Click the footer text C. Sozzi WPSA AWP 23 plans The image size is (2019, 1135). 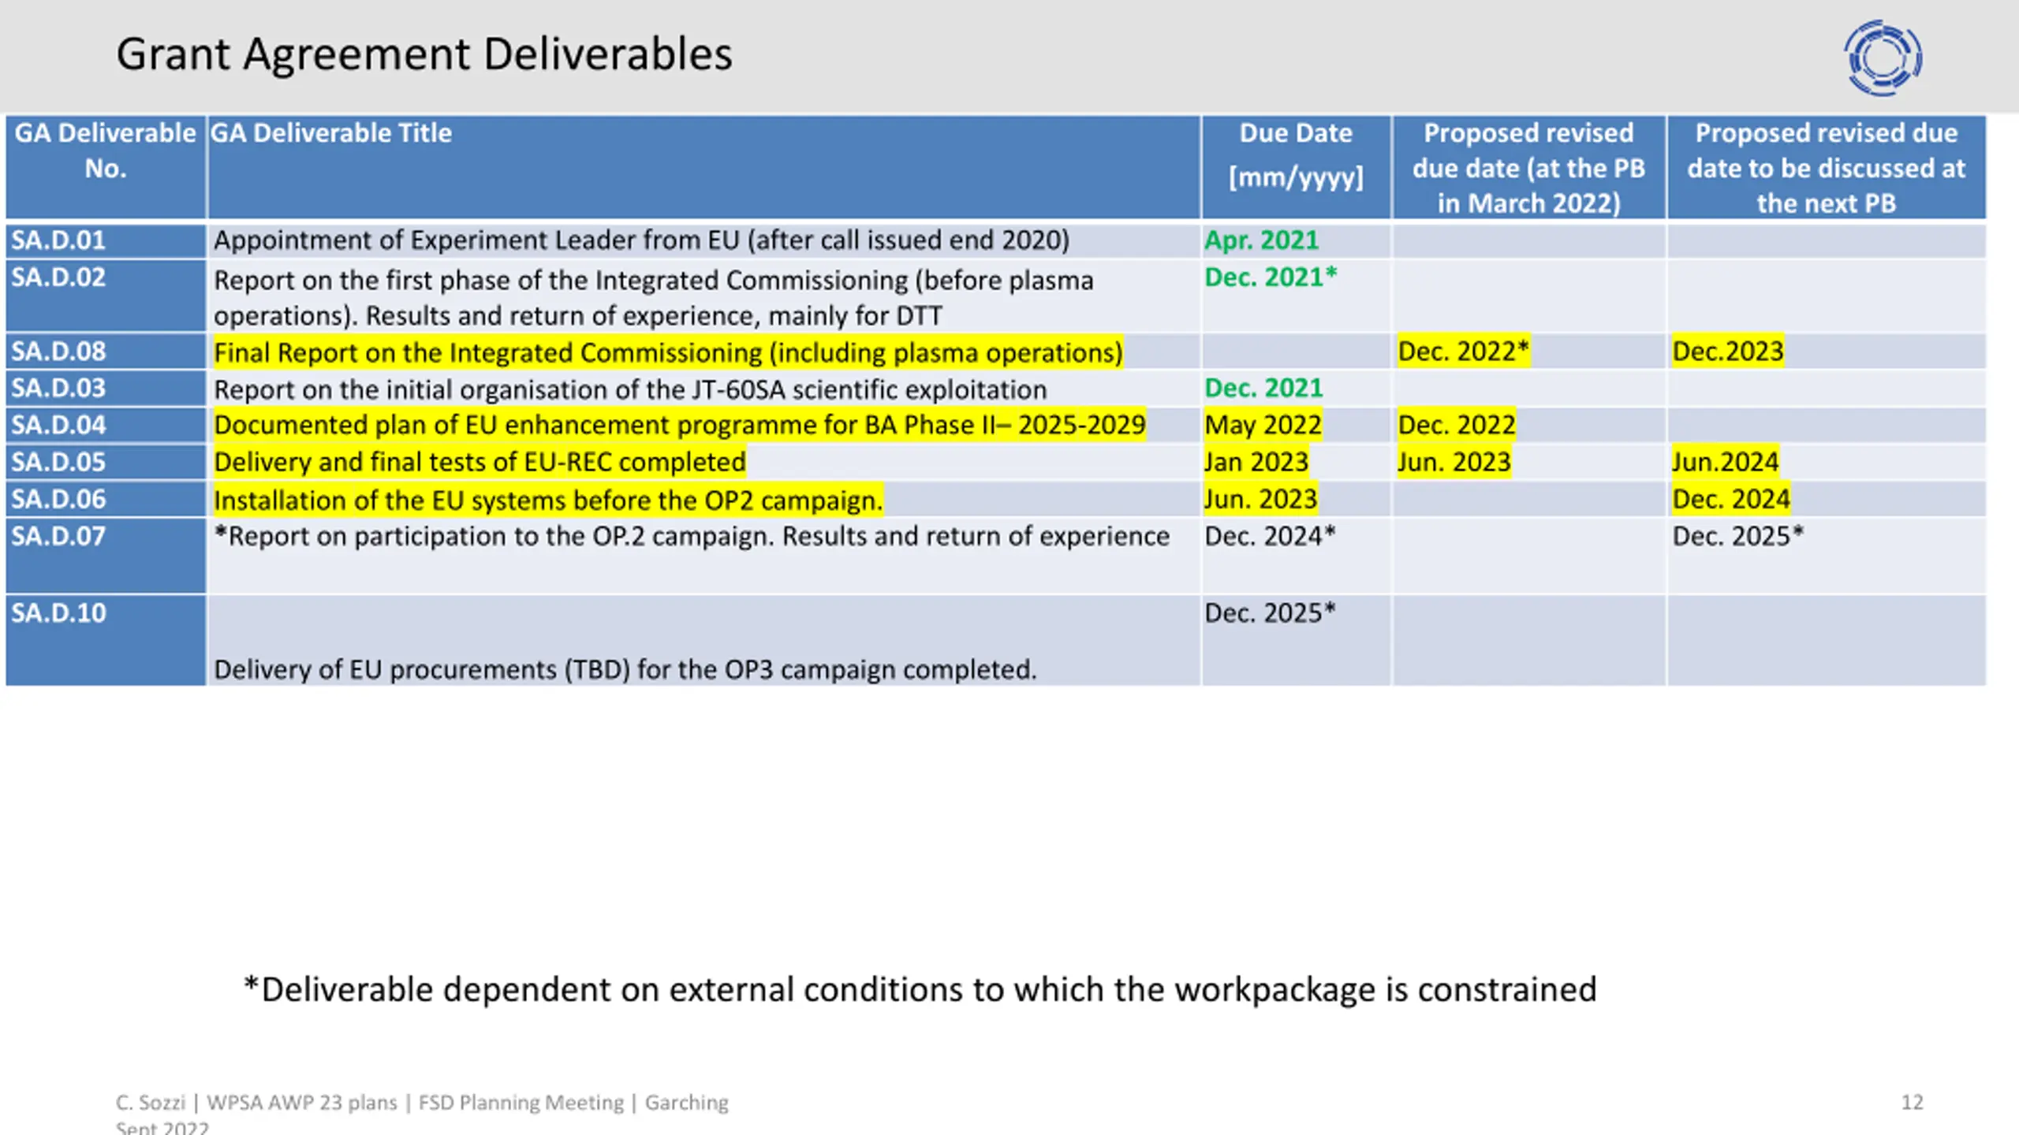tap(422, 1113)
